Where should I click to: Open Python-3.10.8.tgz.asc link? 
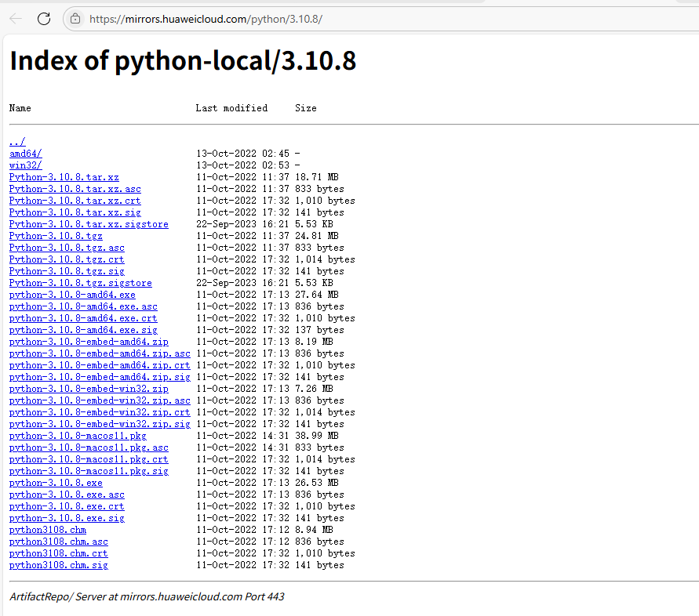[x=67, y=248]
